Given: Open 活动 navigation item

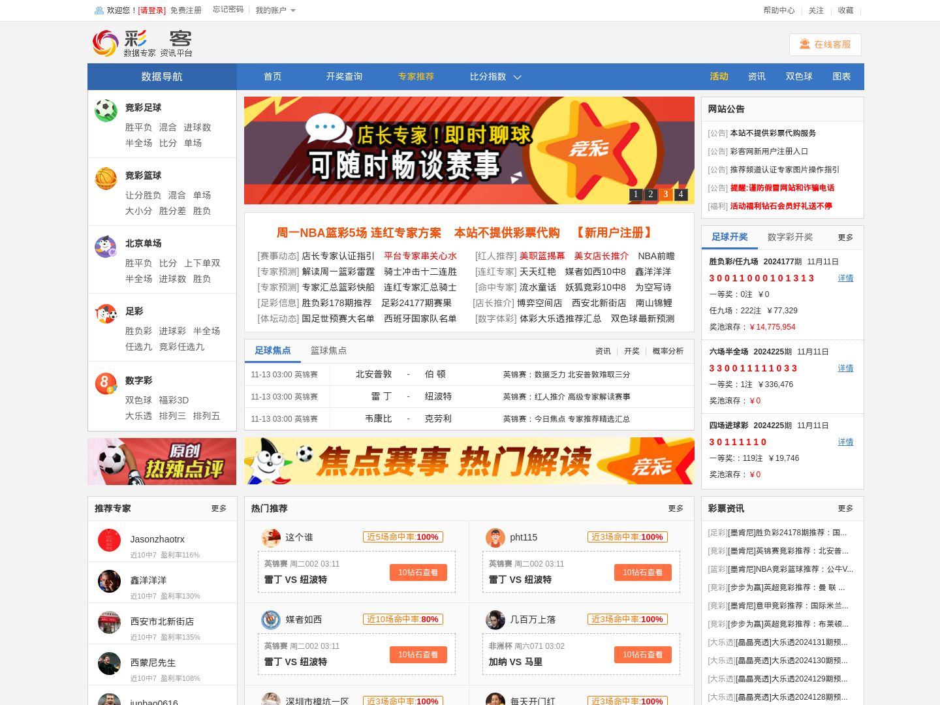Looking at the screenshot, I should 719,76.
